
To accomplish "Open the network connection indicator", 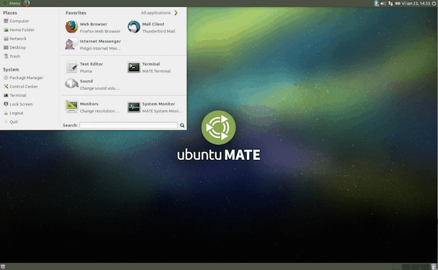I will coord(390,4).
